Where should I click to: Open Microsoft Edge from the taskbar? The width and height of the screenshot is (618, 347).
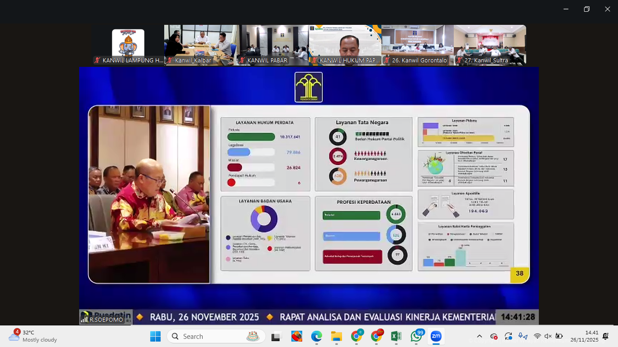tap(316, 337)
